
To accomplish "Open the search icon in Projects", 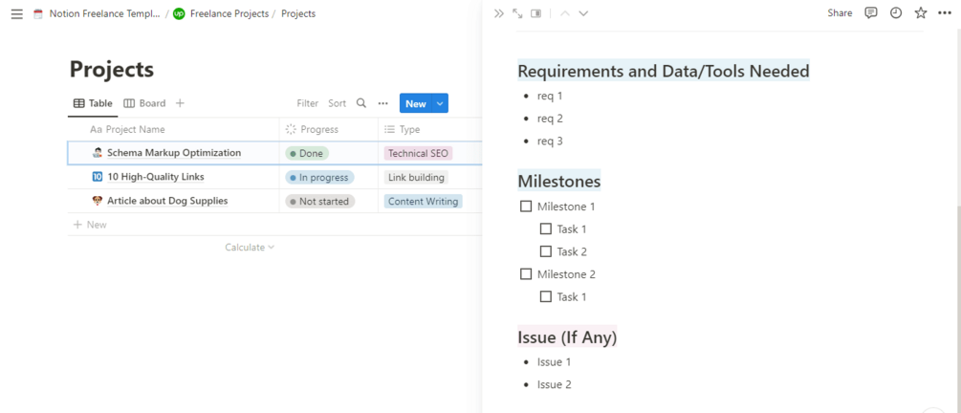I will pyautogui.click(x=361, y=103).
